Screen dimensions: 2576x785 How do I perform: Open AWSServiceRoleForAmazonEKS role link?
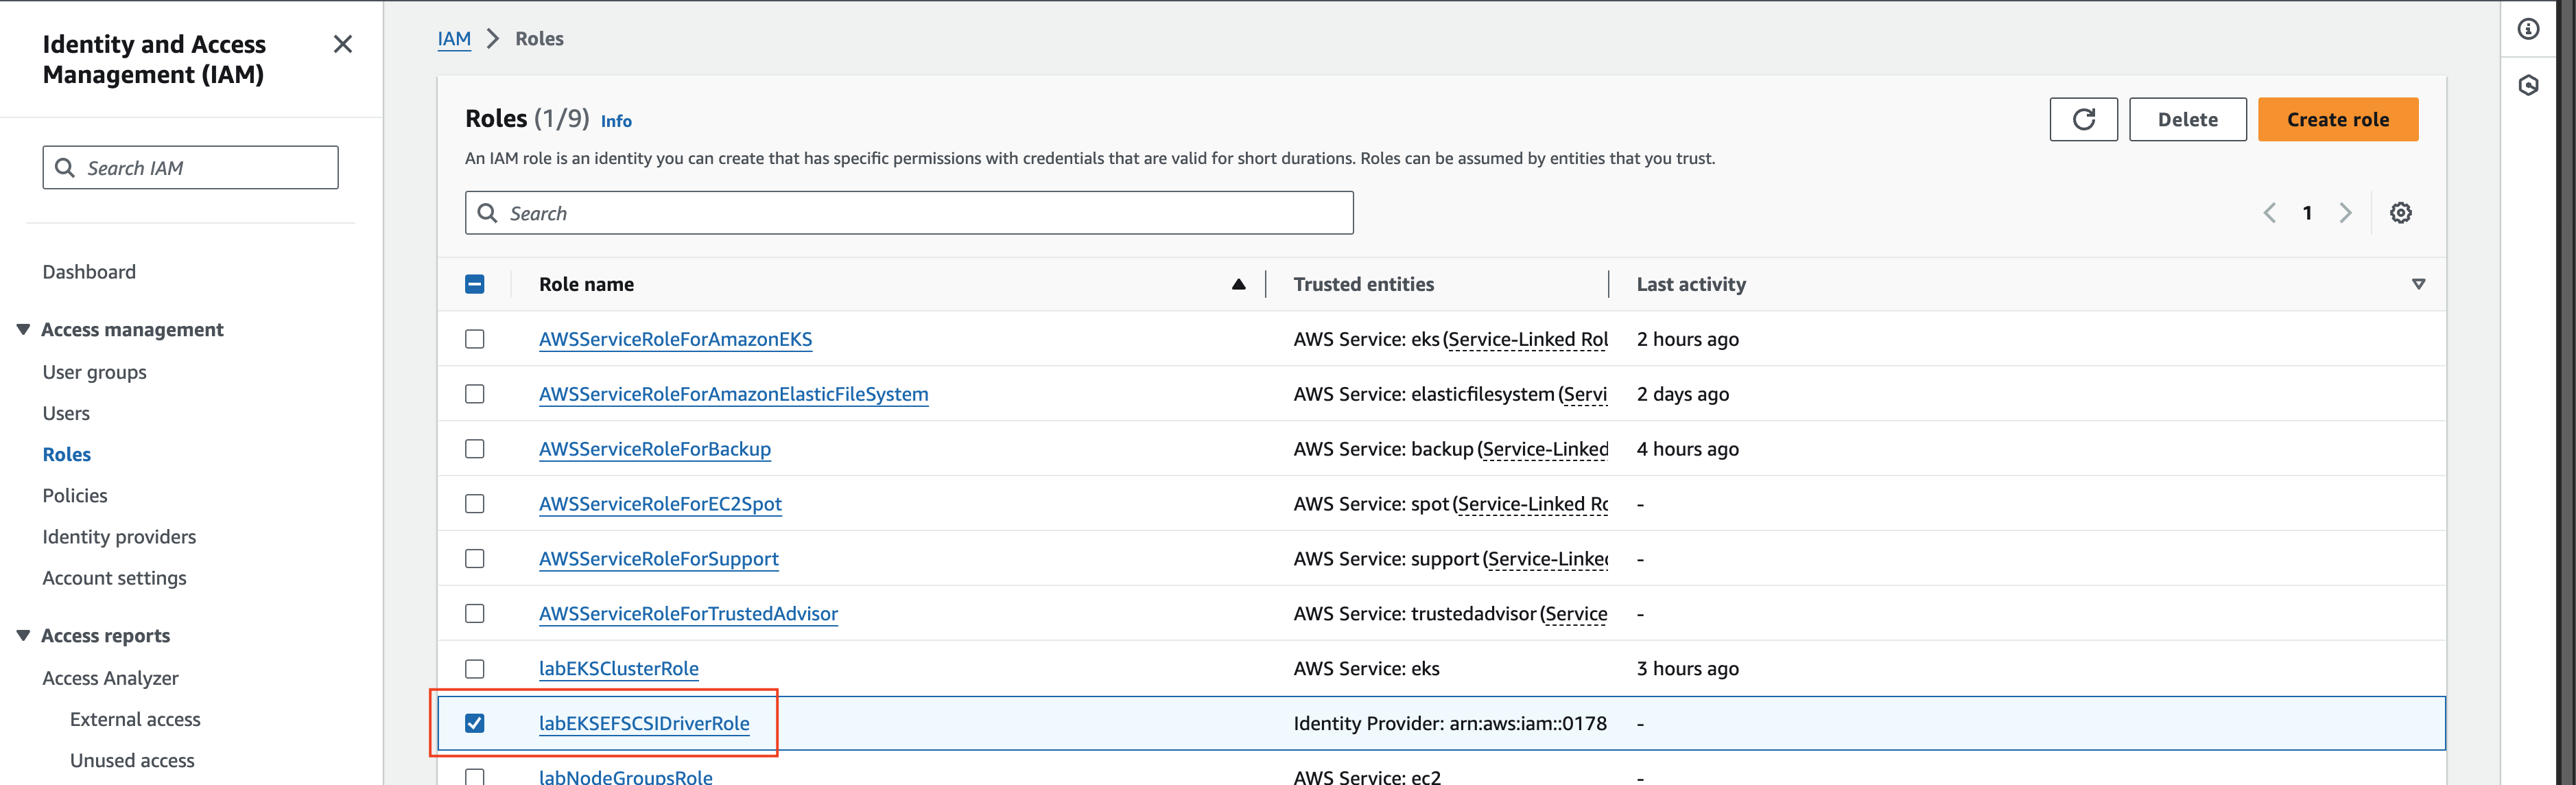click(x=675, y=339)
